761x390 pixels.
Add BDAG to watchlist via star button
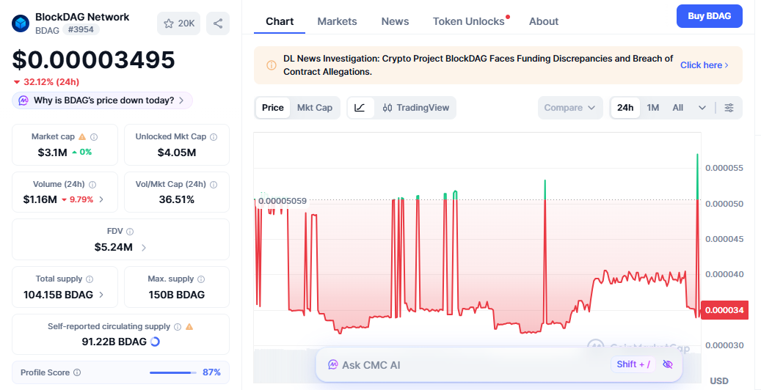click(178, 23)
